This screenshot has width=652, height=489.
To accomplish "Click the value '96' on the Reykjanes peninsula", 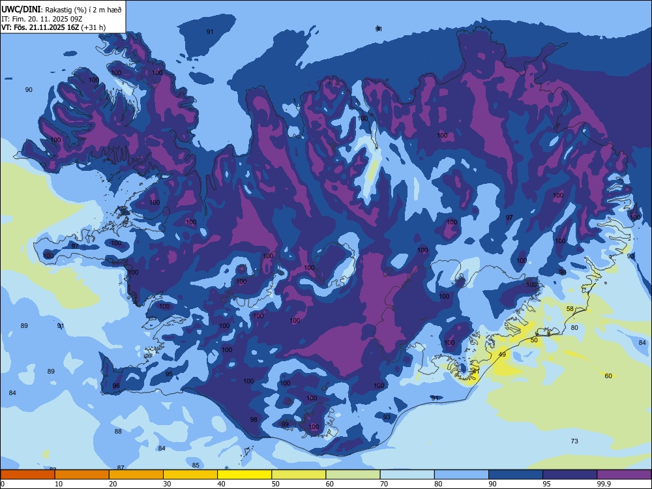I will coord(116,386).
